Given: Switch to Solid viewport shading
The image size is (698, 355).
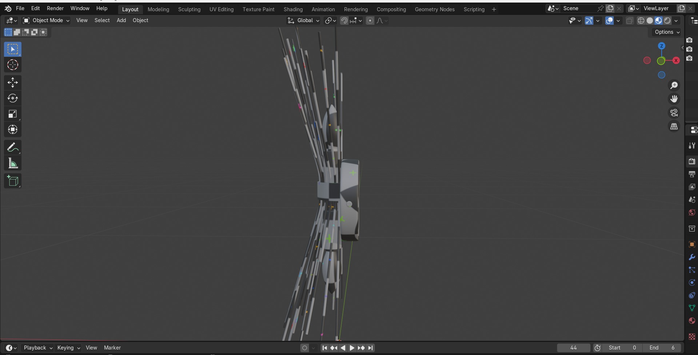Looking at the screenshot, I should [x=650, y=21].
